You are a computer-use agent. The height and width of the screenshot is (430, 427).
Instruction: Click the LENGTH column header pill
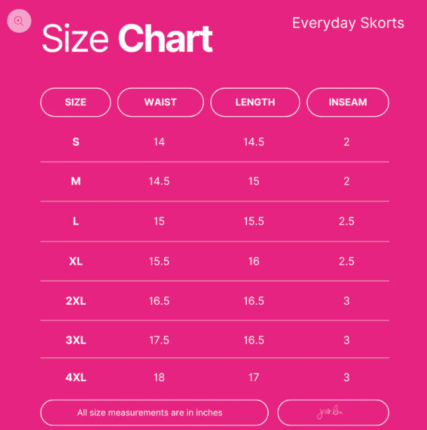[x=255, y=102]
